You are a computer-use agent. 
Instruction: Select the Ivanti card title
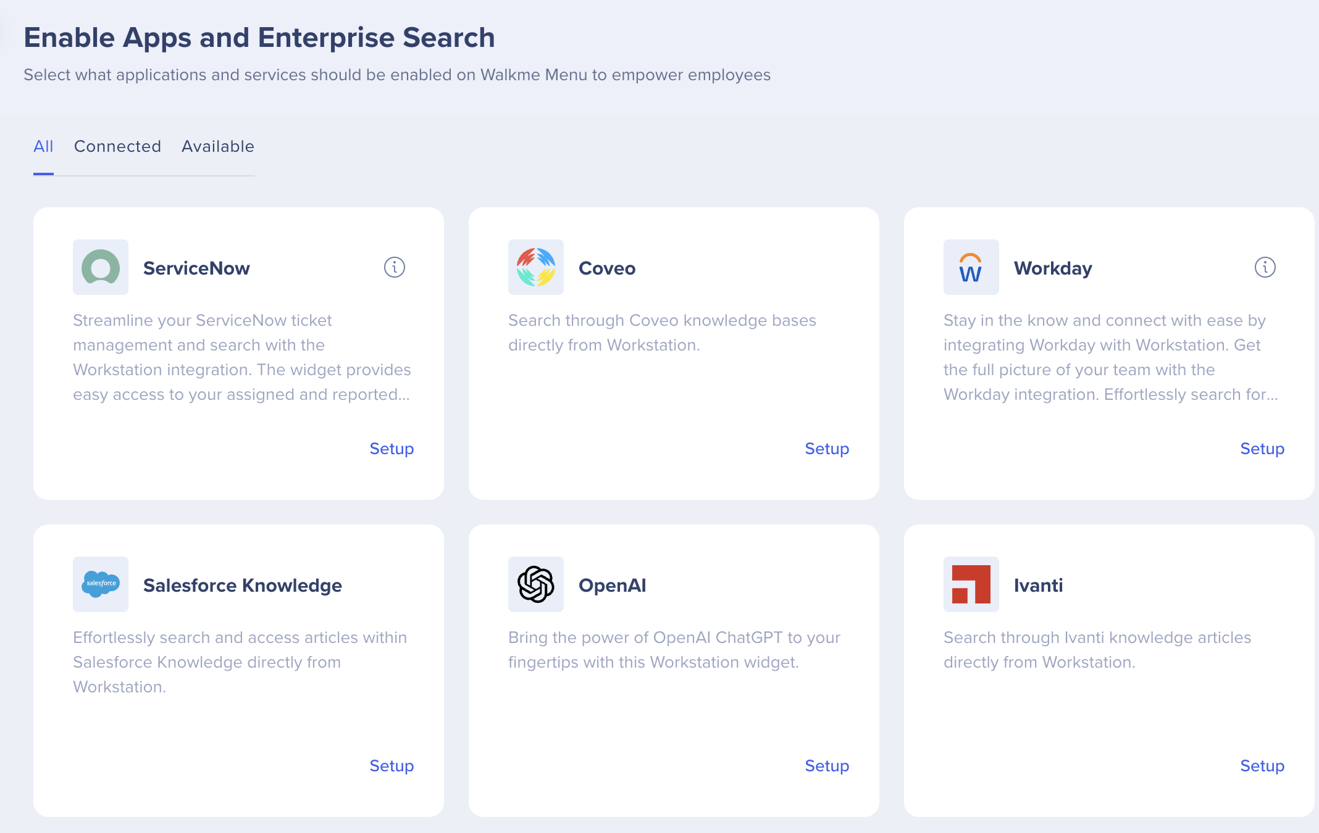click(1039, 585)
